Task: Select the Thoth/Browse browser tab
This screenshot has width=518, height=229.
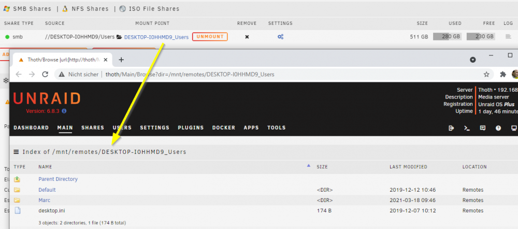Action: click(x=62, y=60)
